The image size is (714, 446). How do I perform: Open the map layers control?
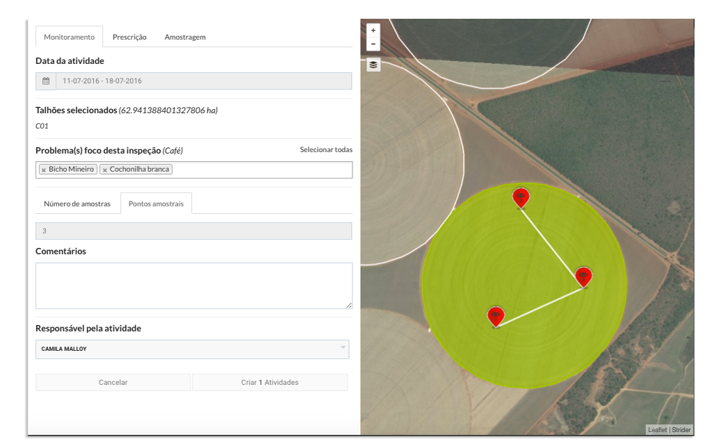[373, 65]
